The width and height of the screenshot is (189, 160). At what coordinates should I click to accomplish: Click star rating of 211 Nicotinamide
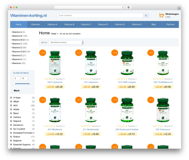(86, 126)
